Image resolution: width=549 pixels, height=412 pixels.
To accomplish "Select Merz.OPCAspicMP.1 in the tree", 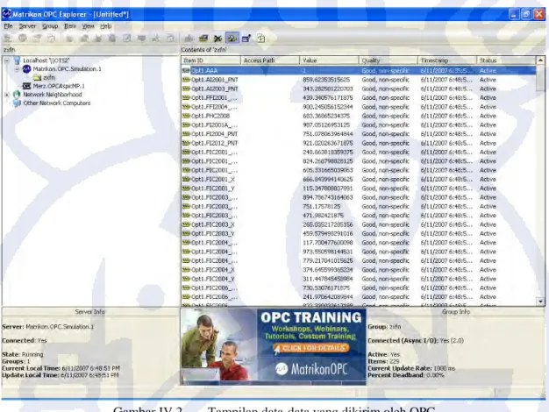I will pyautogui.click(x=59, y=86).
